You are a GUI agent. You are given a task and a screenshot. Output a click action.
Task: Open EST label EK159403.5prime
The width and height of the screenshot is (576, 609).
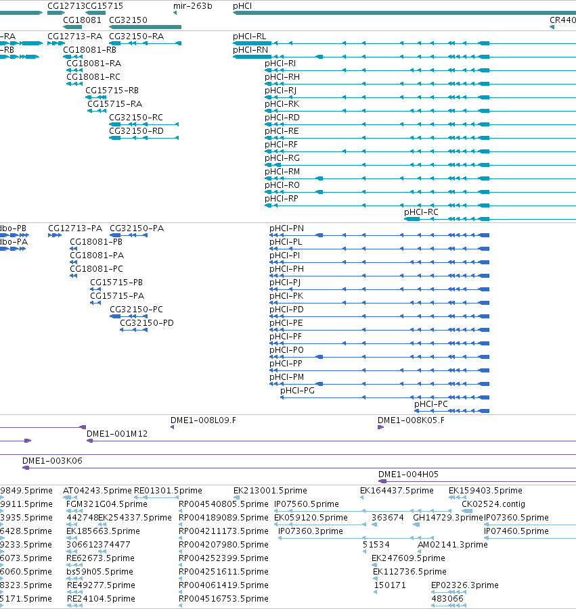[x=485, y=491]
